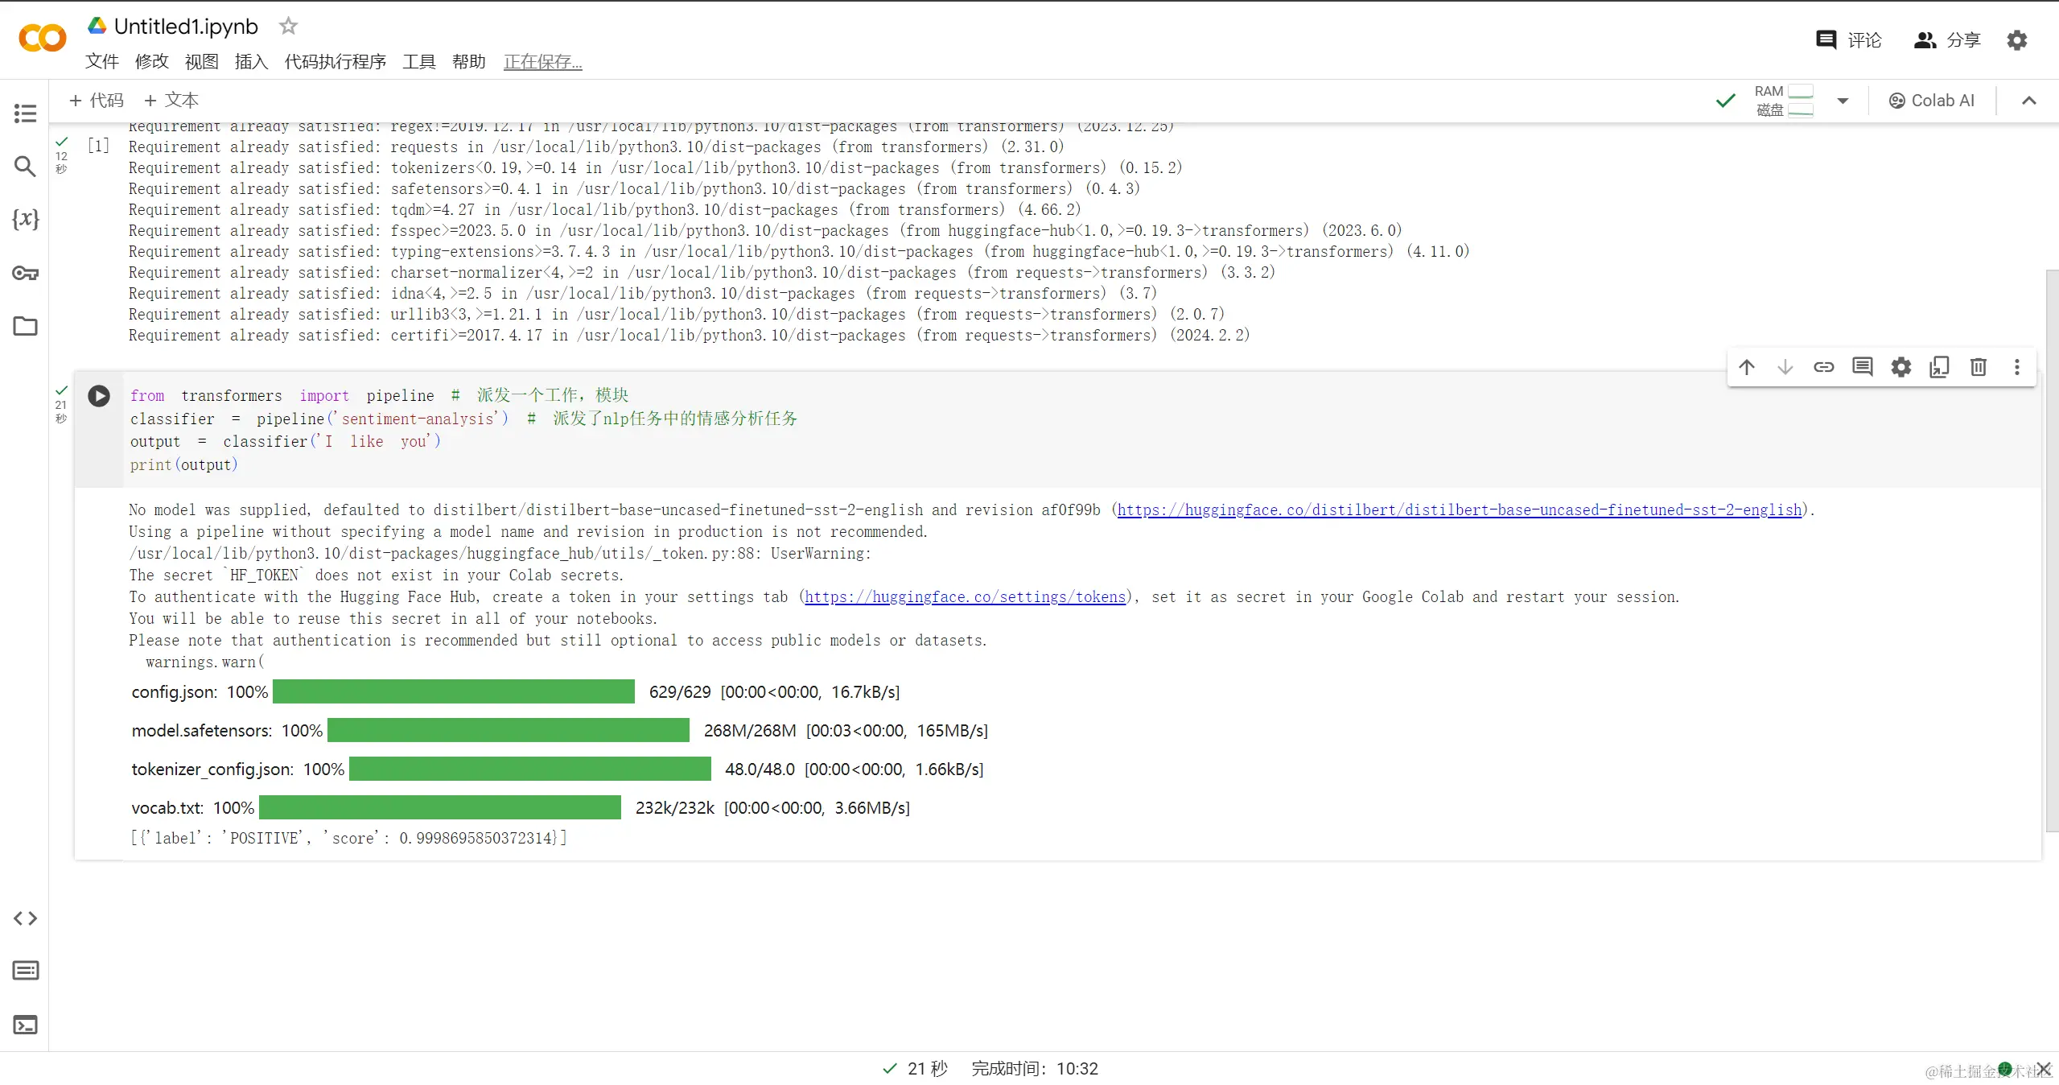The width and height of the screenshot is (2059, 1085).
Task: Expand the RAM and disk resources dropdown
Action: pos(1843,101)
